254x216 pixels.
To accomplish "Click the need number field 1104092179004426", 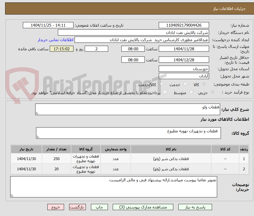I will pyautogui.click(x=184, y=25).
